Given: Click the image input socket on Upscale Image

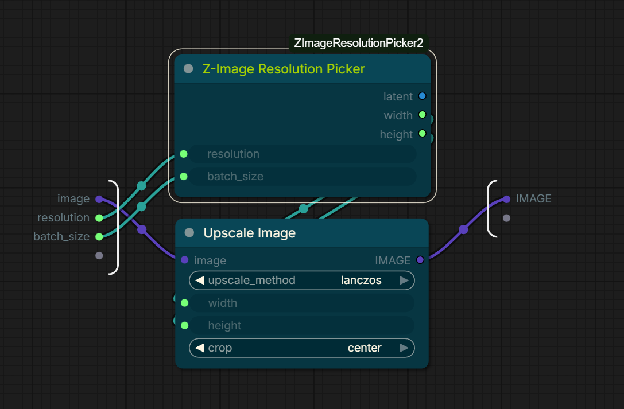Looking at the screenshot, I should tap(185, 260).
